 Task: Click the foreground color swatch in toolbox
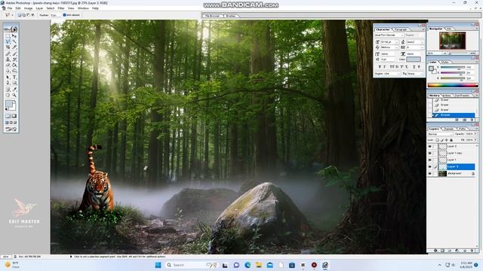coord(9,104)
